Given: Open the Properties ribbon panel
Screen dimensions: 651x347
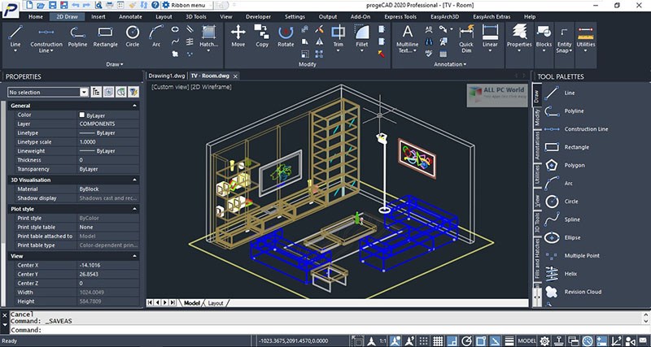Looking at the screenshot, I should pos(519,38).
